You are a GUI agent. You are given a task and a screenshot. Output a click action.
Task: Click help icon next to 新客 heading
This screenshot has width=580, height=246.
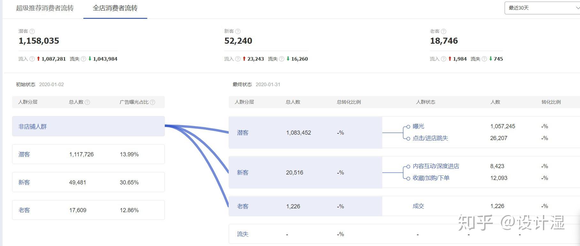coord(238,31)
